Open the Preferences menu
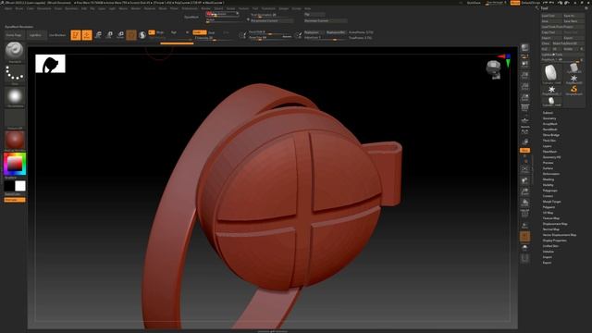 click(x=190, y=8)
